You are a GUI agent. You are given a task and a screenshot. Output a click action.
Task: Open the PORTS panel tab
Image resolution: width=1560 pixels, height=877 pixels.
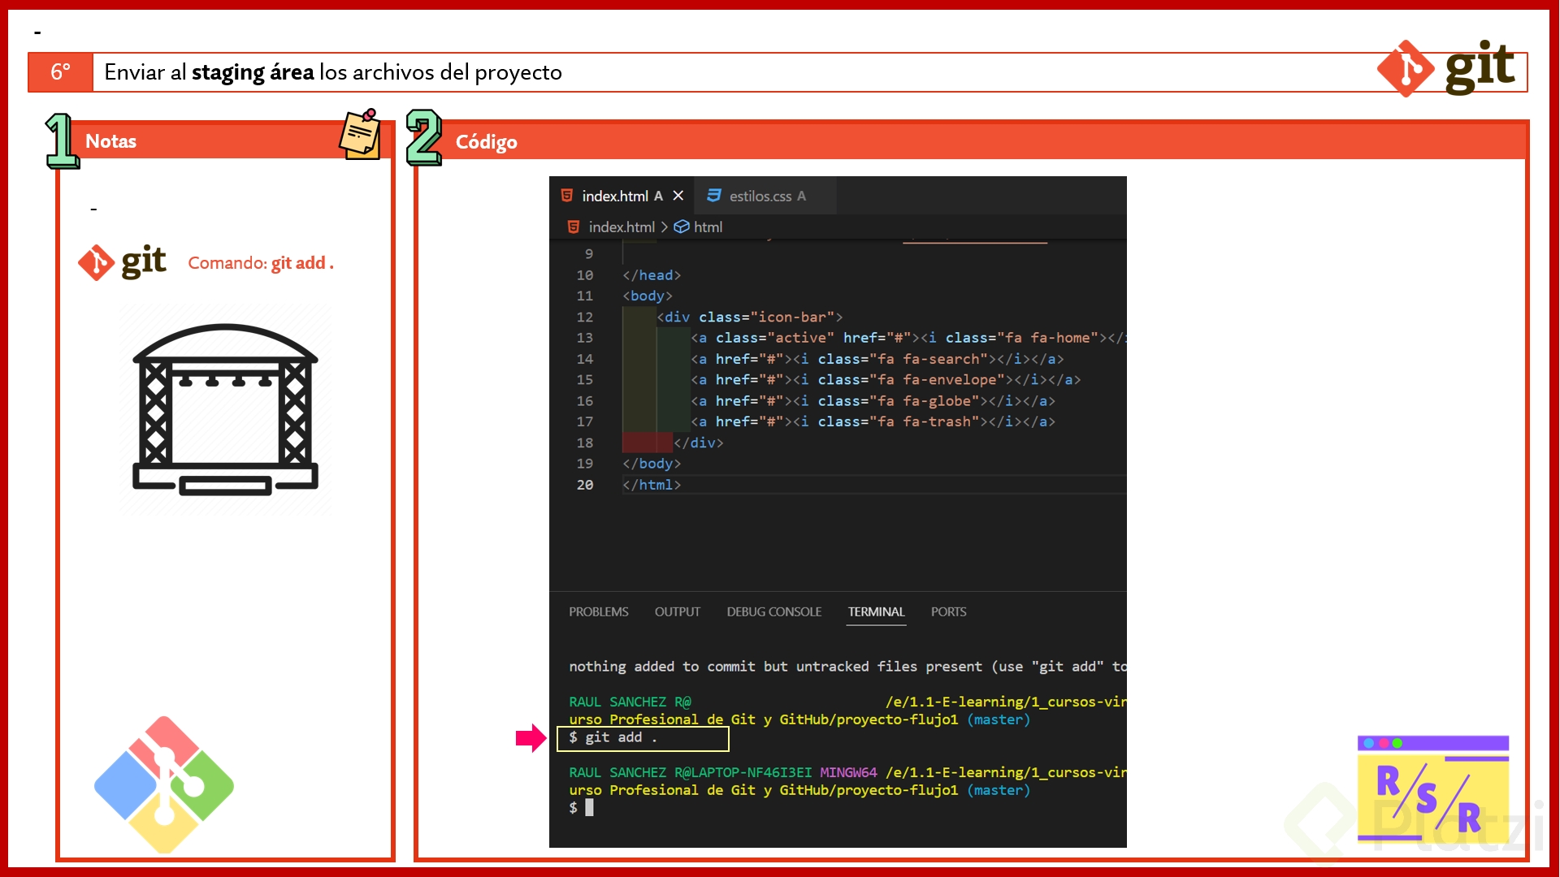tap(948, 612)
